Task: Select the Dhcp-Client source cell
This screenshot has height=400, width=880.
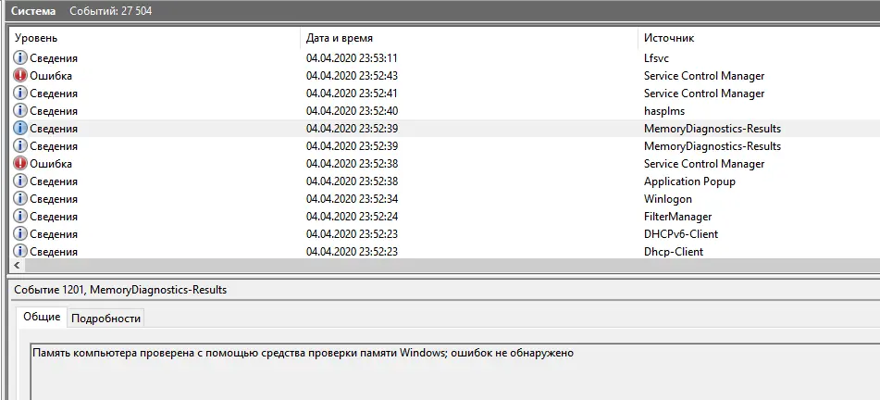Action: pyautogui.click(x=674, y=252)
